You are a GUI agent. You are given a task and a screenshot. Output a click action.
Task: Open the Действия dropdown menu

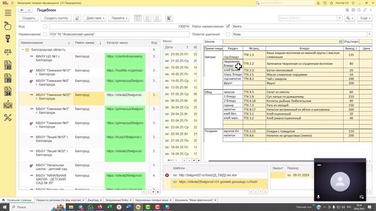click(x=95, y=18)
